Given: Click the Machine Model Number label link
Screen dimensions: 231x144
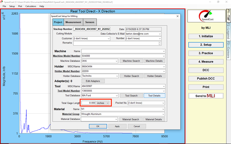Looking at the screenshot, I should click(66, 56).
